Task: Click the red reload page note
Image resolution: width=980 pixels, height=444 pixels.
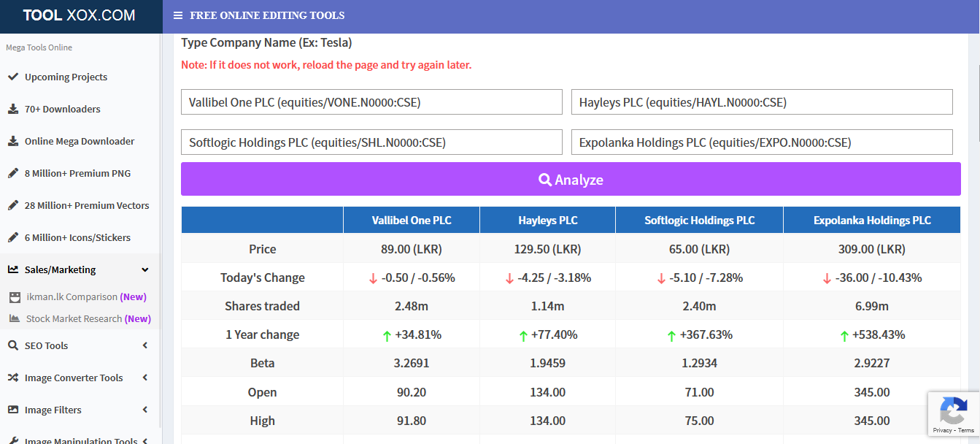Action: point(326,65)
